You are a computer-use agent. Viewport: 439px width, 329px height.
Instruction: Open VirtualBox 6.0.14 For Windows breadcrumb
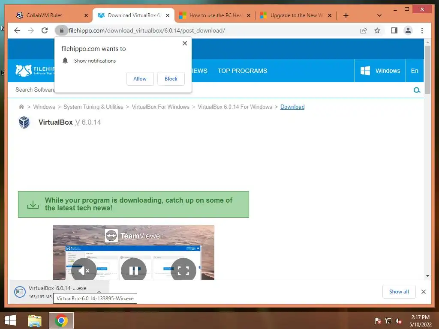(x=235, y=107)
